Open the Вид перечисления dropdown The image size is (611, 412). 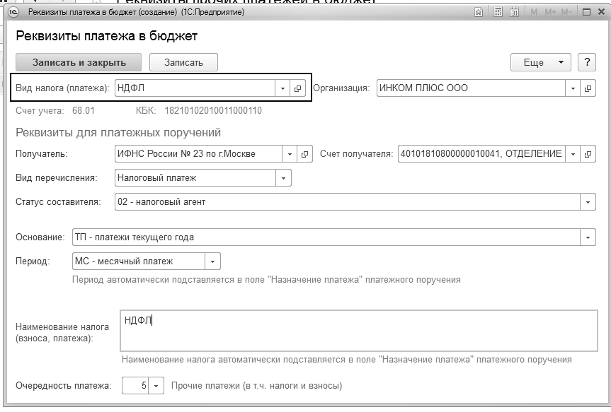click(x=283, y=178)
